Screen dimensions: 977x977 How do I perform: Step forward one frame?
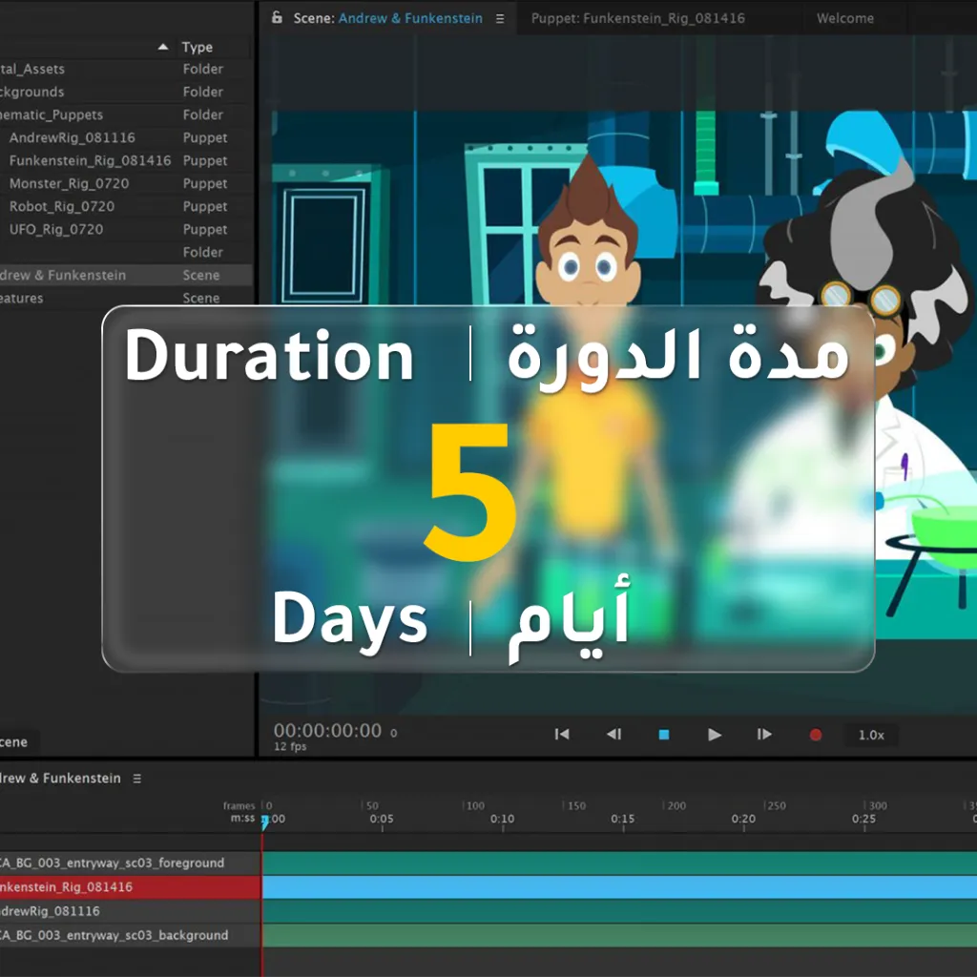764,734
